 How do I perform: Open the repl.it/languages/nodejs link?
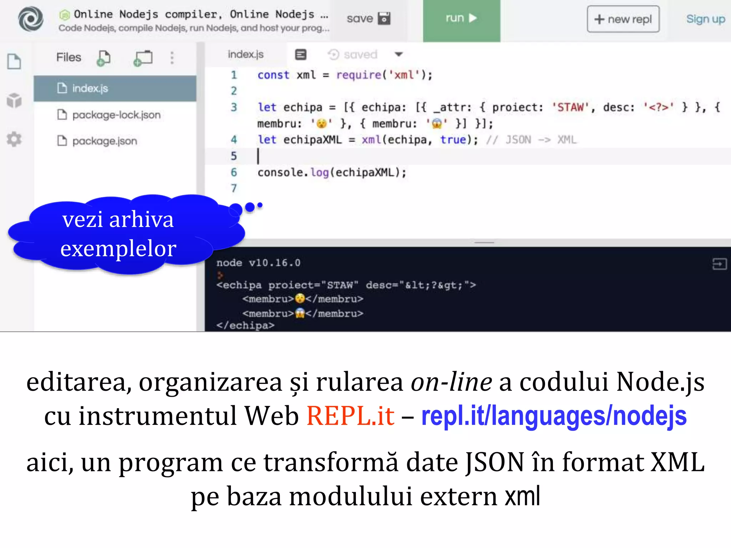[554, 416]
